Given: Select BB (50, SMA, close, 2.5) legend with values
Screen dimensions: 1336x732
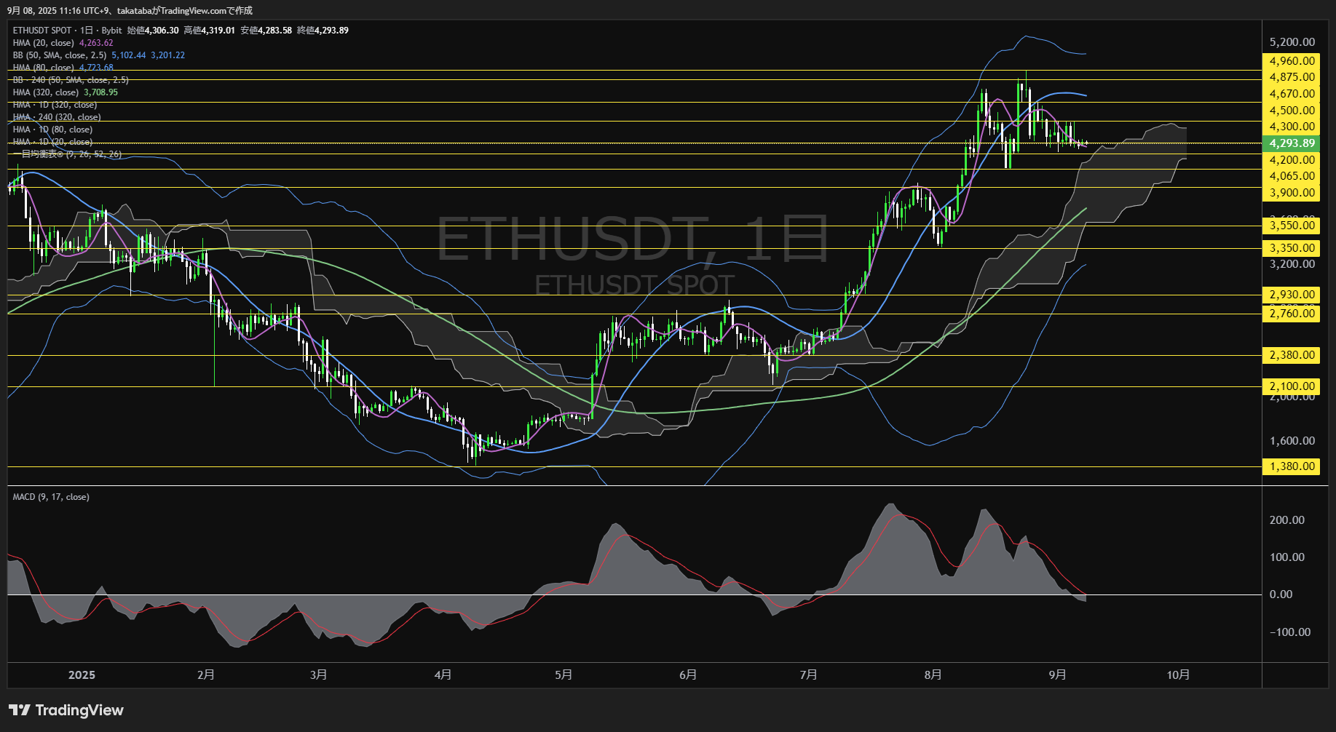Looking at the screenshot, I should coord(99,55).
